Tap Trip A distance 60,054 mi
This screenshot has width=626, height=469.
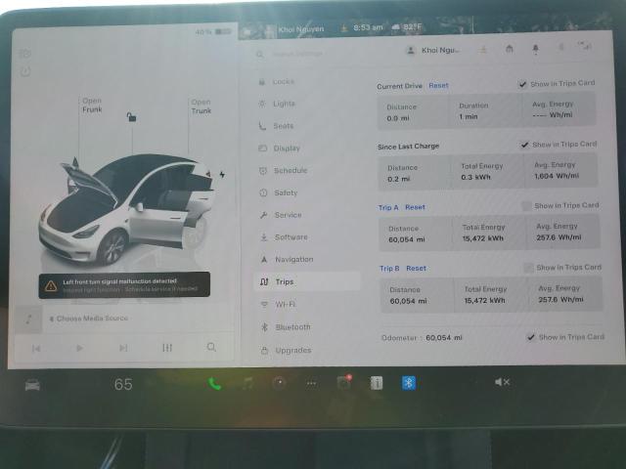click(x=407, y=239)
